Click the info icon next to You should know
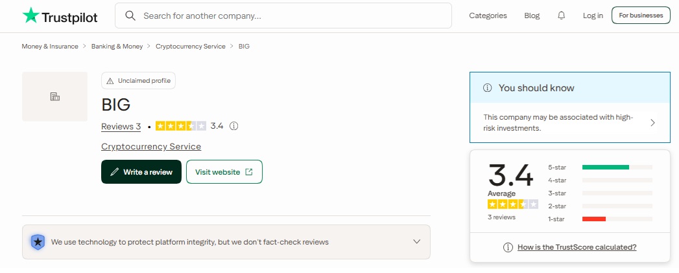Image resolution: width=679 pixels, height=273 pixels. [487, 88]
